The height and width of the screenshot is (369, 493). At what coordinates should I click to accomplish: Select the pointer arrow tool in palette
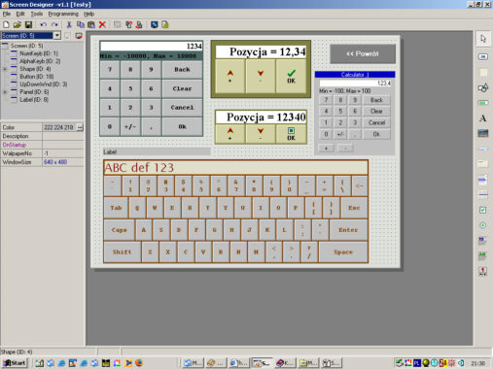click(483, 39)
